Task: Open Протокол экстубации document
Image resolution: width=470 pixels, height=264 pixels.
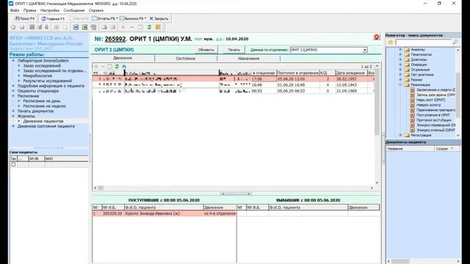Action: [434, 120]
